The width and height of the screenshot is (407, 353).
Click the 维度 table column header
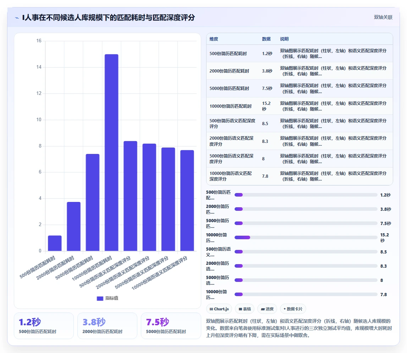(x=214, y=39)
